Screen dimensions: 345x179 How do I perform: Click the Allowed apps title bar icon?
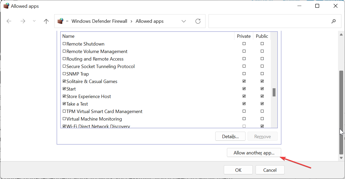[6, 6]
